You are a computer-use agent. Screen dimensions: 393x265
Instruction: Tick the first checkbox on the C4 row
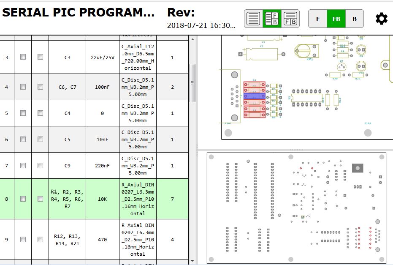tap(22, 113)
